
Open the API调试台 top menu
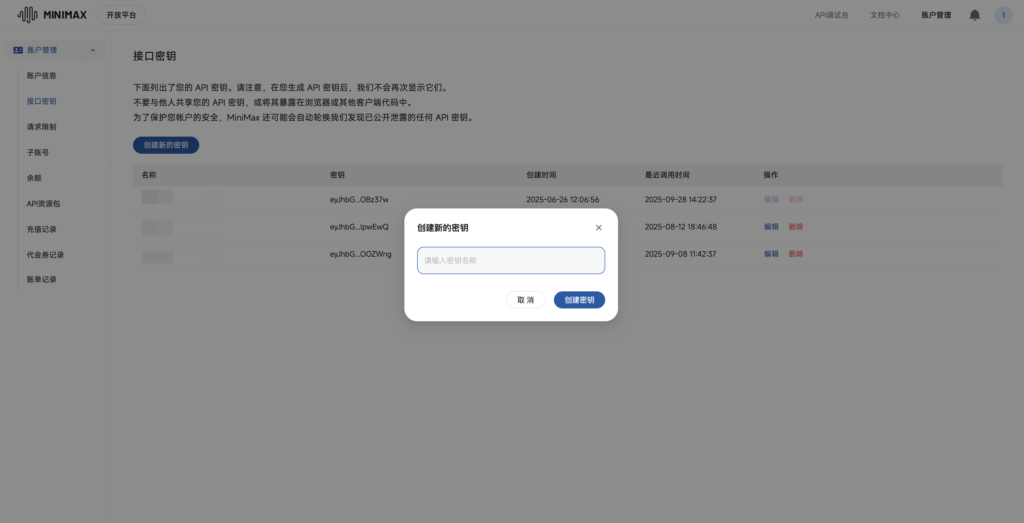pos(831,15)
